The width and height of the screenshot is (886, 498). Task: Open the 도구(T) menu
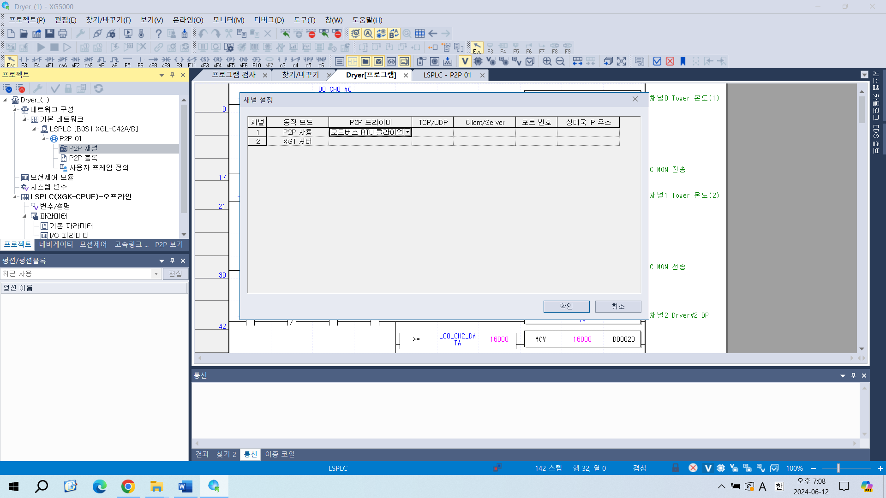[303, 20]
